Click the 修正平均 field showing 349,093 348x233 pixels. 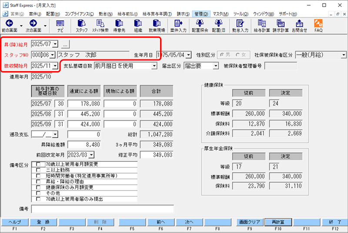point(157,154)
